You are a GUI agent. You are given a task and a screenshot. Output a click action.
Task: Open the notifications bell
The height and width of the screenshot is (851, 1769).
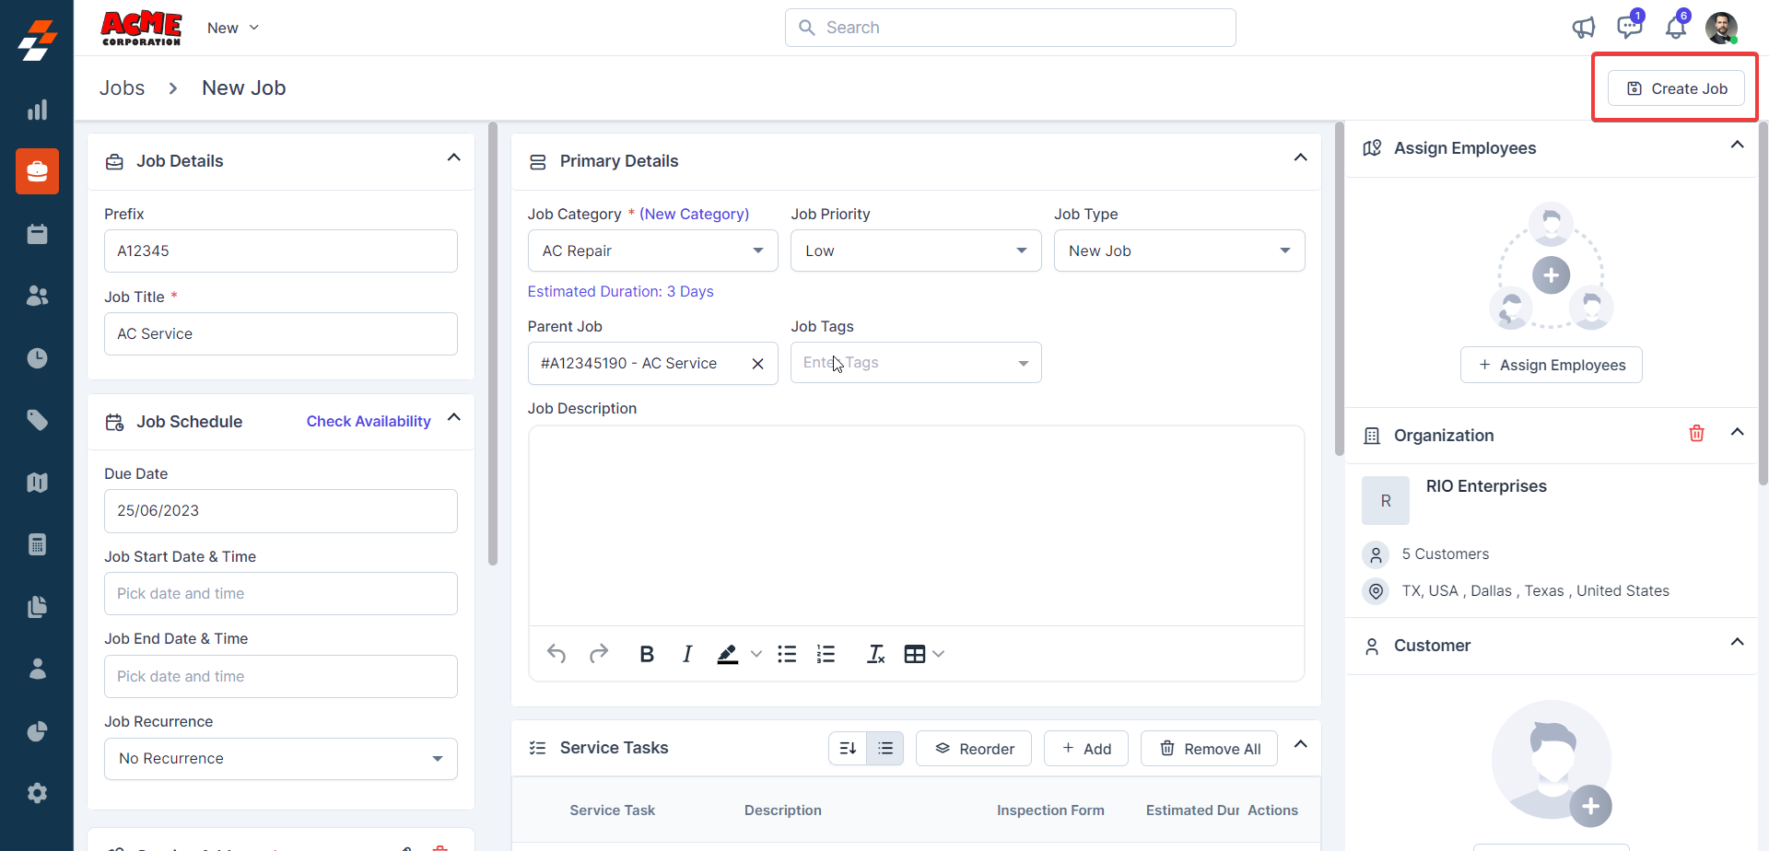[1675, 28]
